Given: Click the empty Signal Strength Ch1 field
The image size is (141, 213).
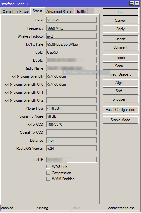Looking at the screenshot, I should pyautogui.click(x=71, y=92).
